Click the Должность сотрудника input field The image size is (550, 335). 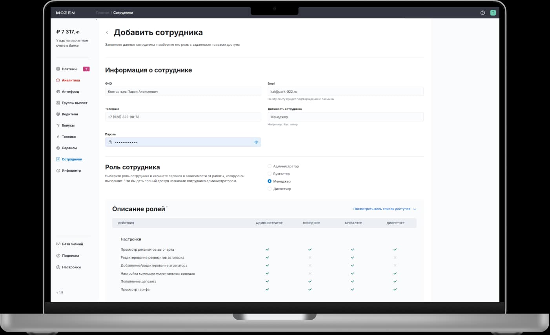pos(346,117)
